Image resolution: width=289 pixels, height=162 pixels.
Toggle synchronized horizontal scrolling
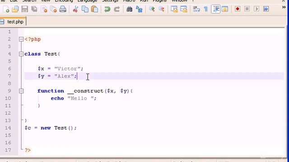point(184,9)
